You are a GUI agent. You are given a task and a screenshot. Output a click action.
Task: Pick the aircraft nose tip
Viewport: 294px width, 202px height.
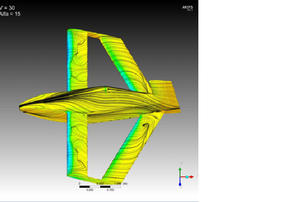click(21, 106)
